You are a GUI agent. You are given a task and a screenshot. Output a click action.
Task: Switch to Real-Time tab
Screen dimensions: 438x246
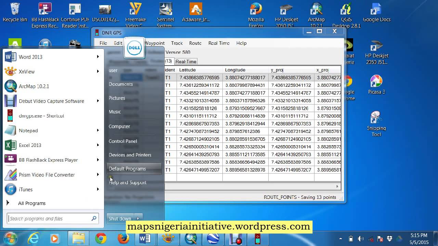pyautogui.click(x=186, y=61)
